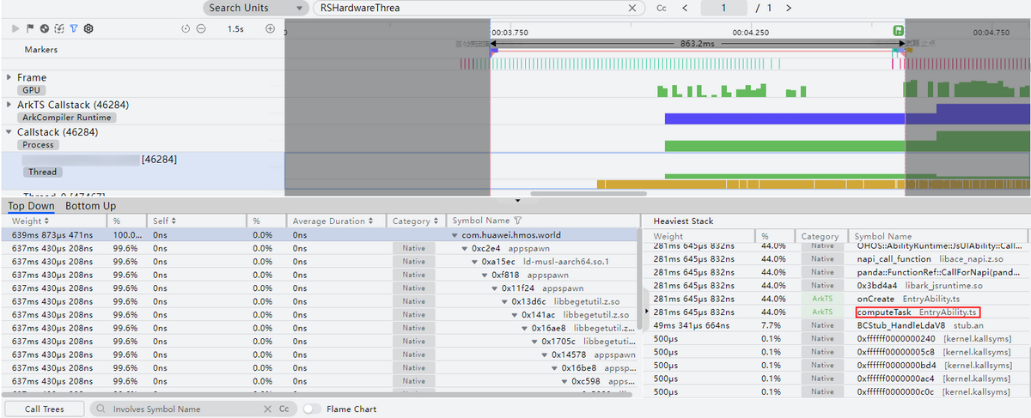Image resolution: width=1031 pixels, height=418 pixels.
Task: Click the green flag marker on timeline
Action: click(x=898, y=32)
